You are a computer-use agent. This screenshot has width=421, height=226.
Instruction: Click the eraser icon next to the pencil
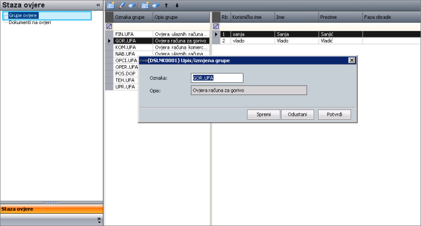point(132,5)
